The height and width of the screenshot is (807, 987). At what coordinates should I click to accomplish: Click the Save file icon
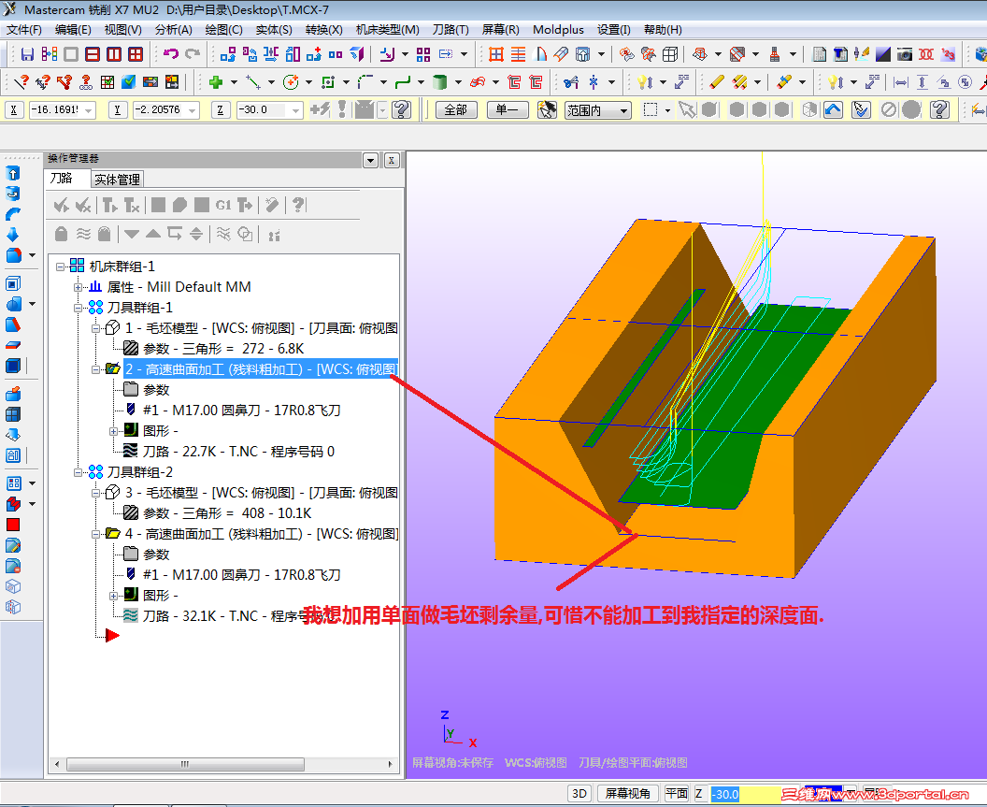point(27,54)
